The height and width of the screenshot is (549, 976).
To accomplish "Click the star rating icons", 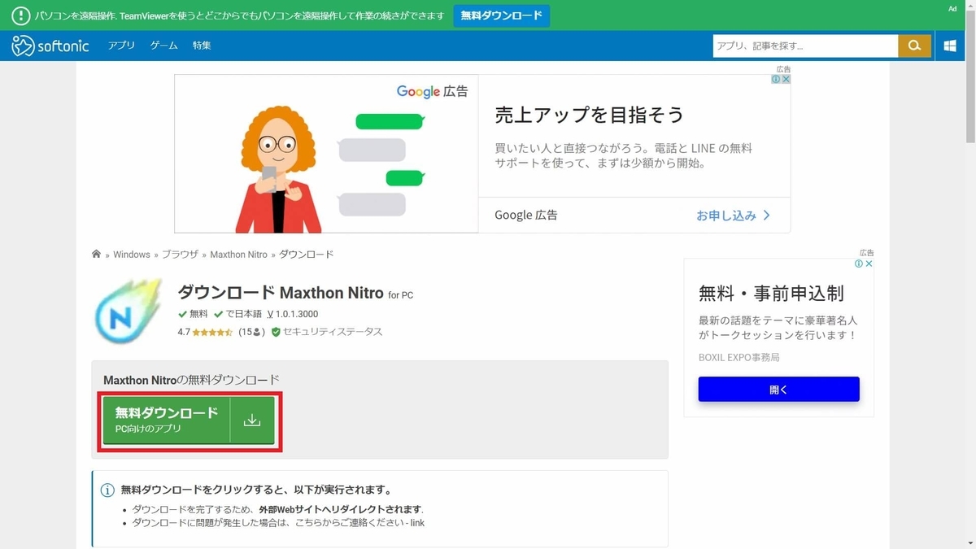I will [214, 332].
